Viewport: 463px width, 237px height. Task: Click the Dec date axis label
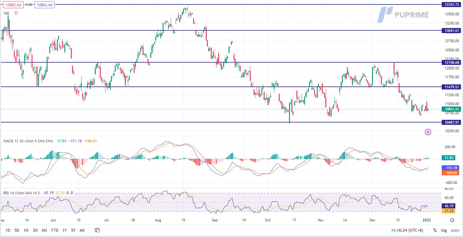pyautogui.click(x=372, y=220)
